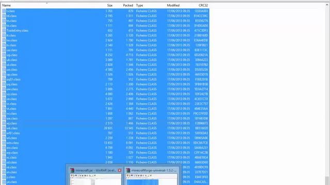Screen dimensions: 330x185
Task: Click the file icon beside vv.class
Action: pos(4,114)
